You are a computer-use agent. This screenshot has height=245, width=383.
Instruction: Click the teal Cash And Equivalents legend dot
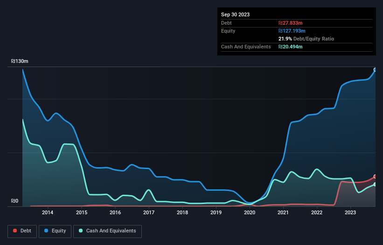point(81,231)
